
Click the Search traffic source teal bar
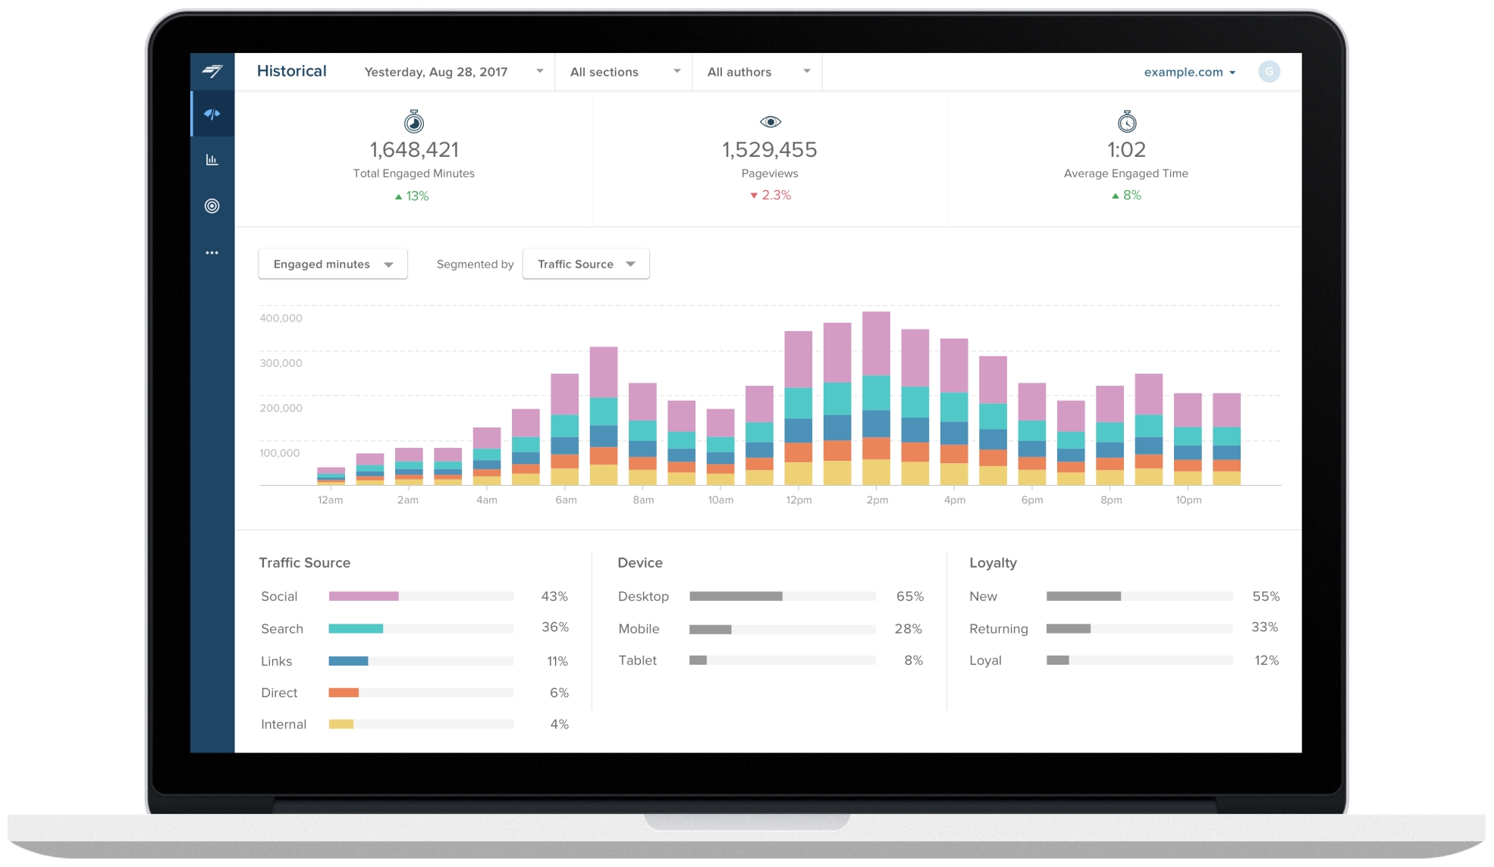click(x=356, y=628)
